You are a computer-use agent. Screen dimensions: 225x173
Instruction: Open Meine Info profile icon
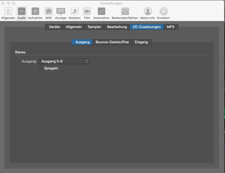point(148,11)
